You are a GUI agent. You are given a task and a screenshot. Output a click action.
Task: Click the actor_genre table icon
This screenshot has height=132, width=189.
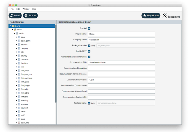[x=19, y=41]
